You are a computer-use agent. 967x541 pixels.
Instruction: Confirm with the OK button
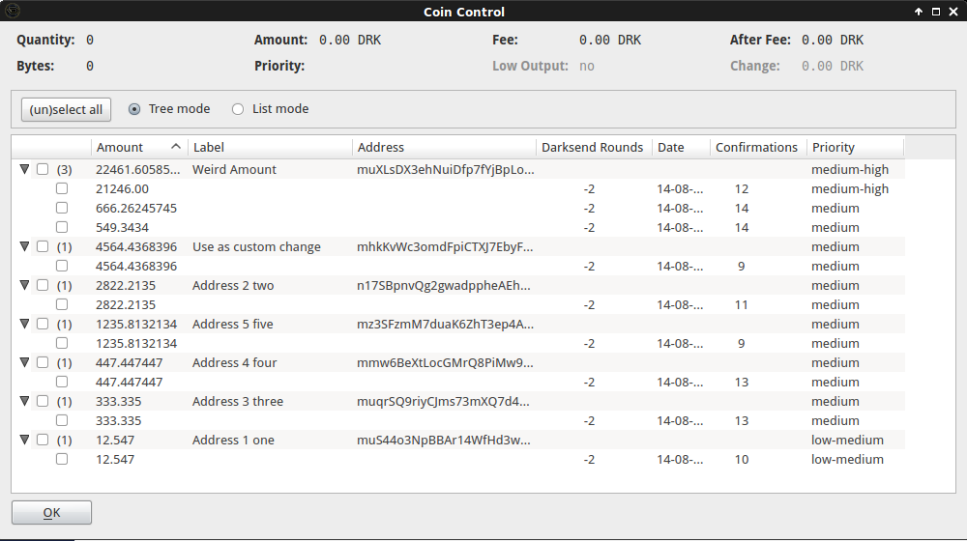tap(52, 513)
